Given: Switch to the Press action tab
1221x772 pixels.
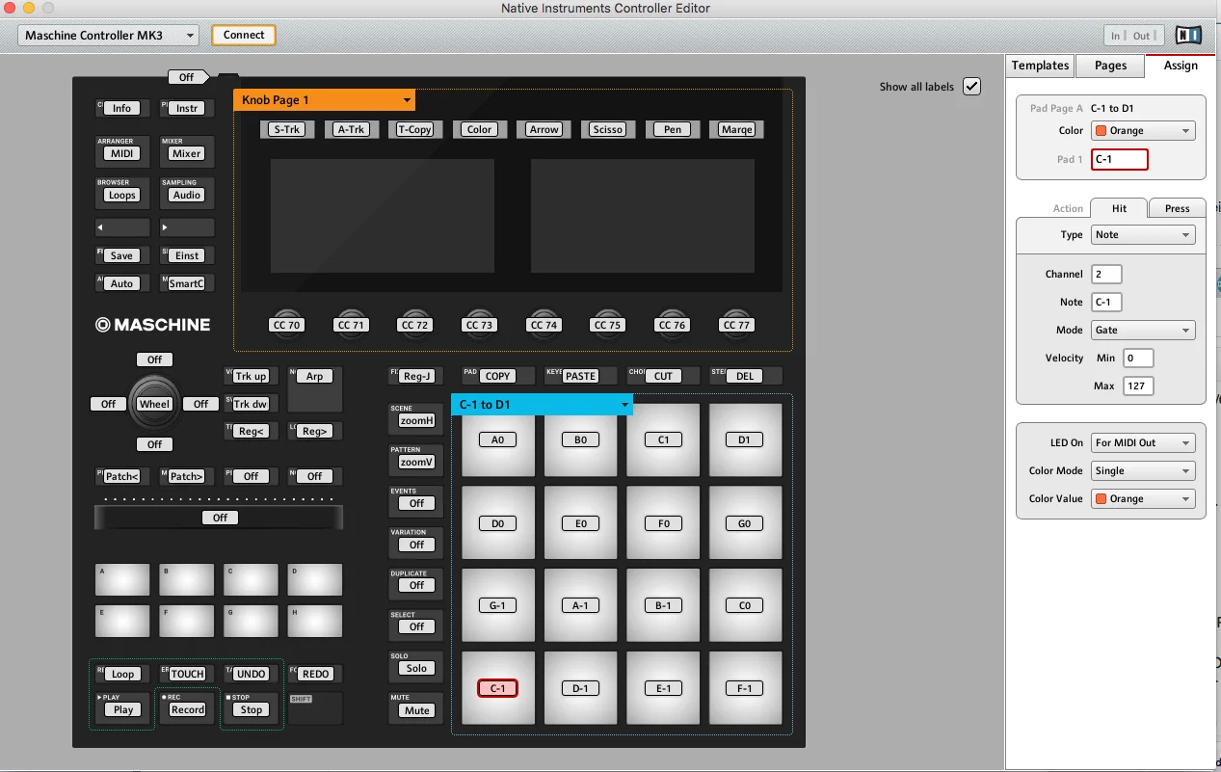Looking at the screenshot, I should click(x=1177, y=208).
